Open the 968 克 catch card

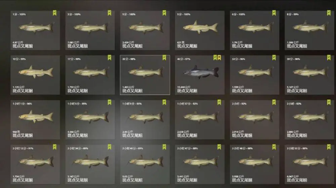(35, 120)
